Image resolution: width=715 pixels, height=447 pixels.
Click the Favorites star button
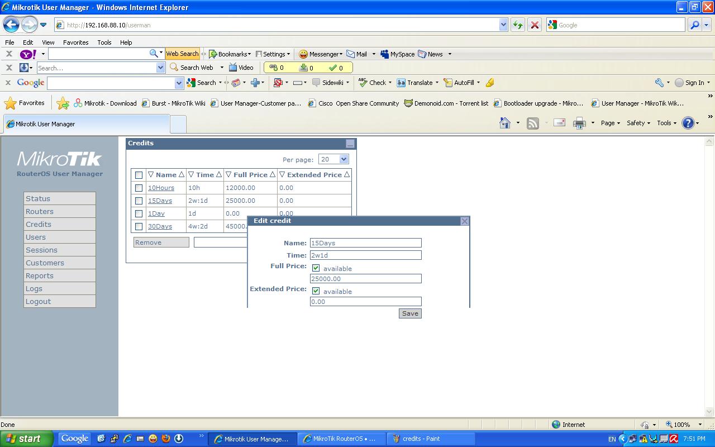pos(25,103)
